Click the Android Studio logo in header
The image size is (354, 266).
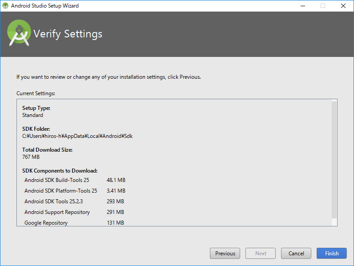[19, 33]
